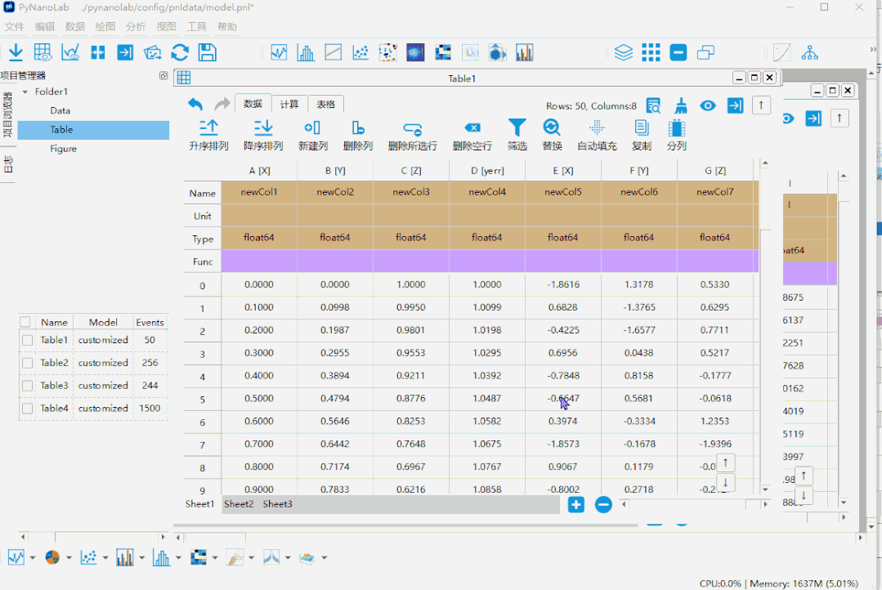Viewport: 882px width, 590px height.
Task: Switch to the 计算 tab
Action: 289,104
